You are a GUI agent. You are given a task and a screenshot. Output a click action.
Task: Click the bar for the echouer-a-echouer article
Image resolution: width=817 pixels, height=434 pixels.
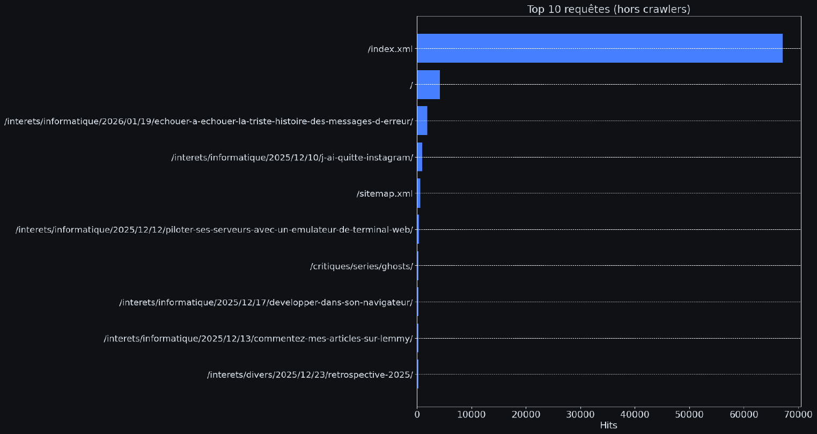point(422,121)
